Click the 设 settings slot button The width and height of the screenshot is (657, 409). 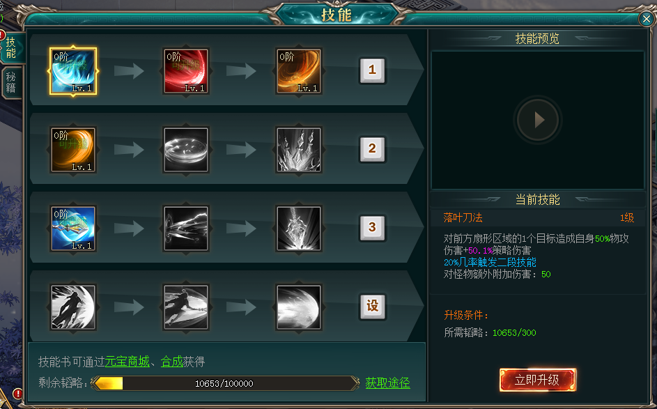point(373,306)
